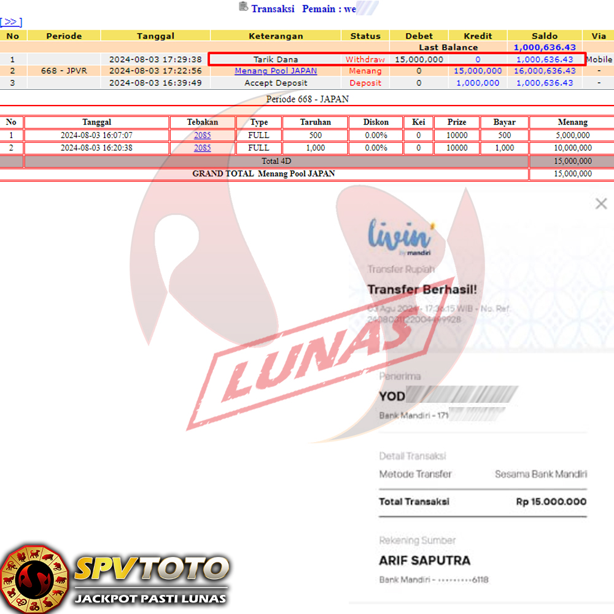Click the Livin by Mandiri logo
This screenshot has width=614, height=614.
398,236
